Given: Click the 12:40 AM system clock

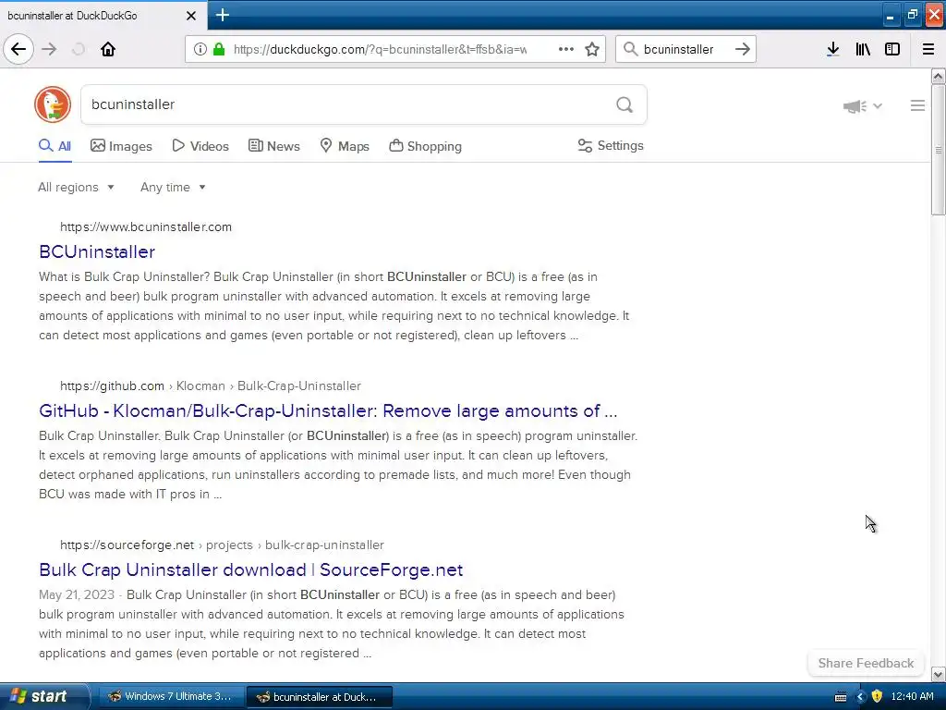Looking at the screenshot, I should click(912, 696).
